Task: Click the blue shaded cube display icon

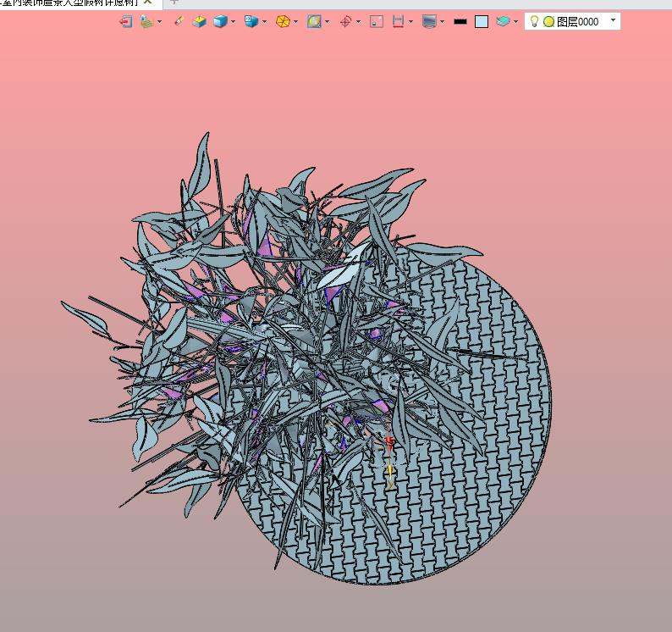Action: pos(220,21)
